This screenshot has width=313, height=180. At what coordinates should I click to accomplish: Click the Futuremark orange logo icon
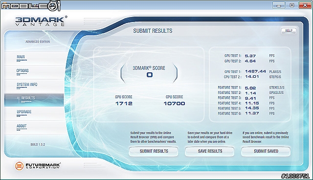[x=20, y=166]
